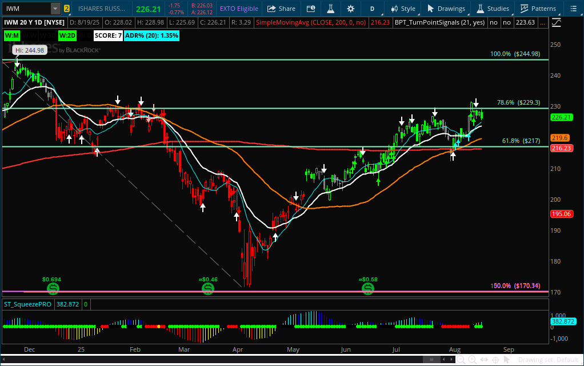Screen dimensions: 584x366
Task: Open the Patterns menu
Action: 538,8
